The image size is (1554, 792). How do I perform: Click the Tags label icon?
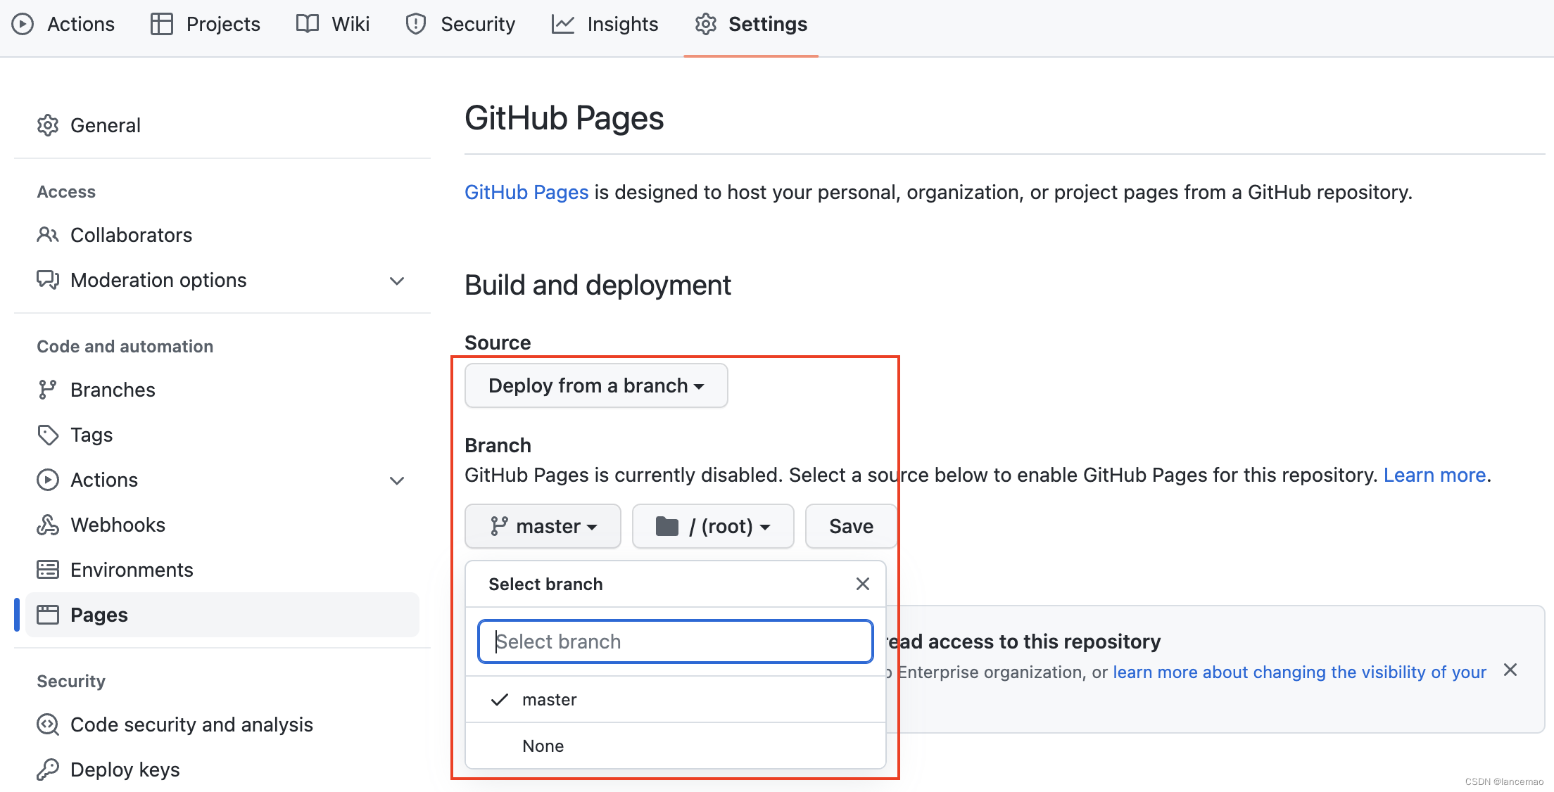click(x=48, y=435)
